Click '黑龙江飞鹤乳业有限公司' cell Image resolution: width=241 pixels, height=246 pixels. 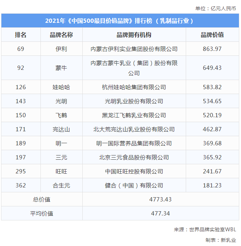click(x=134, y=115)
